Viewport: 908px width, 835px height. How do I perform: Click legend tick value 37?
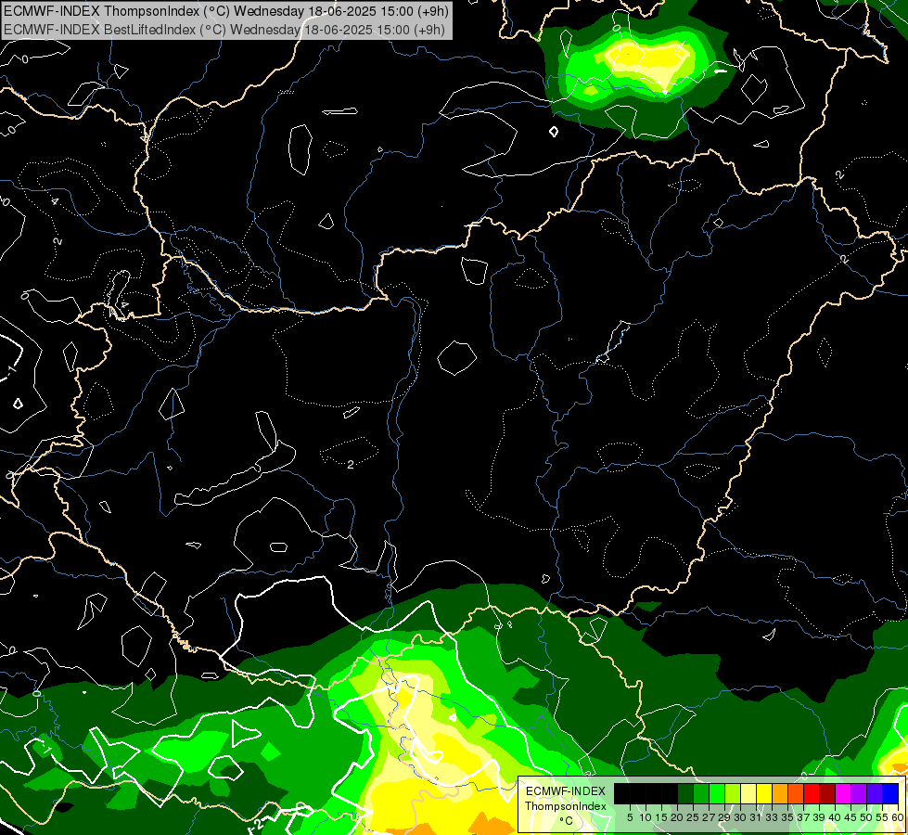pos(804,817)
